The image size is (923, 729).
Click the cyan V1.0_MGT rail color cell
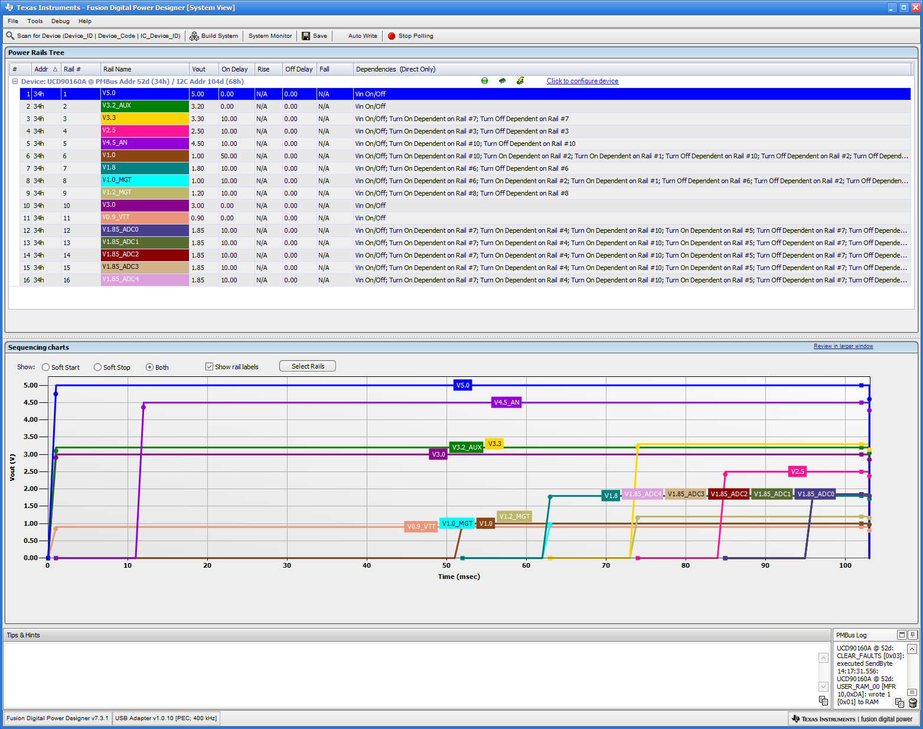coord(145,181)
